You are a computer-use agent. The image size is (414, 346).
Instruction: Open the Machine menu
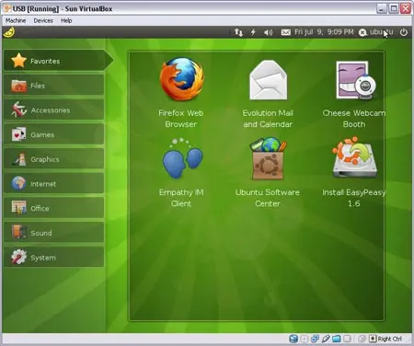16,20
